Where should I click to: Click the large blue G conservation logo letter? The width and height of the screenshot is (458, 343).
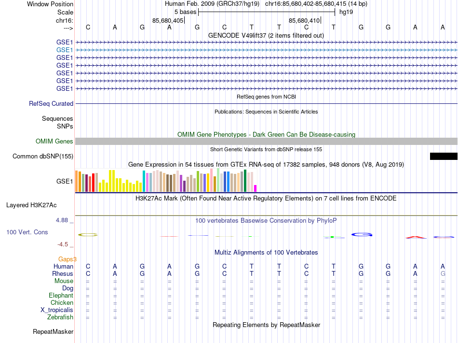pyautogui.click(x=362, y=234)
